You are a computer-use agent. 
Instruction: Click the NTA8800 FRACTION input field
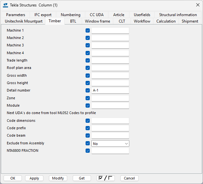click(110, 151)
